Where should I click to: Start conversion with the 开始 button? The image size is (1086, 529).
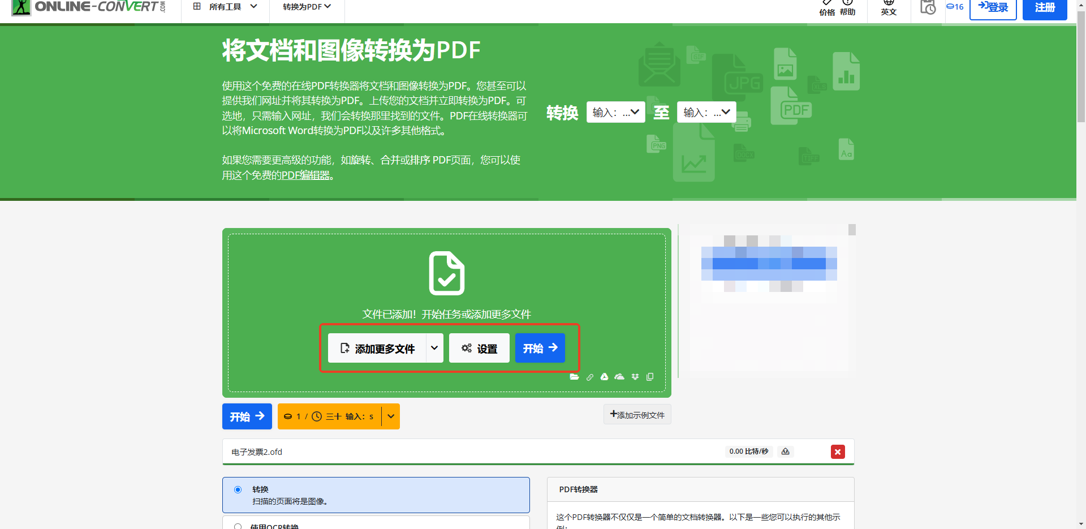click(538, 348)
